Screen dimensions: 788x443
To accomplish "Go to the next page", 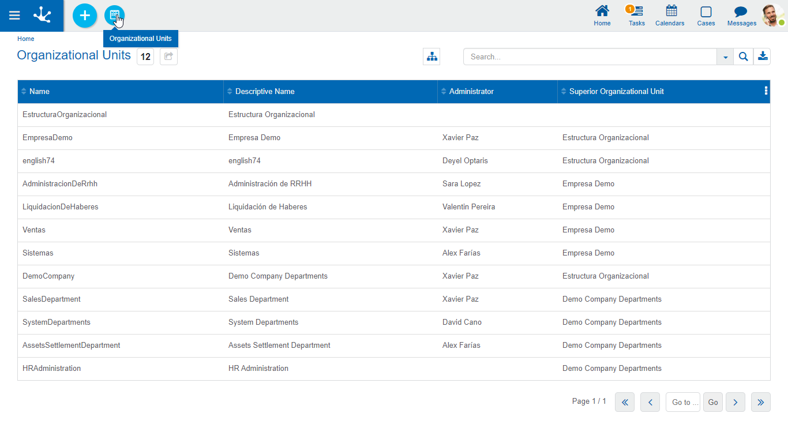I will click(736, 402).
